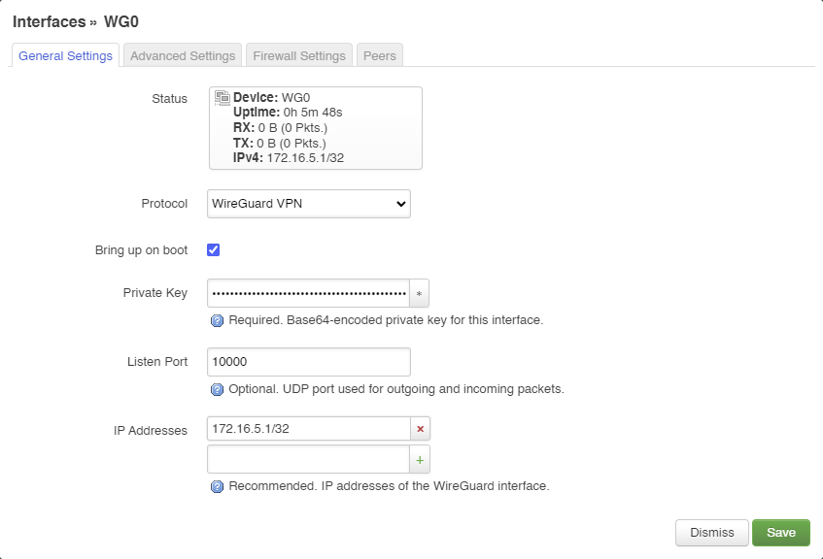Click the Listen Port help icon

pyautogui.click(x=217, y=389)
